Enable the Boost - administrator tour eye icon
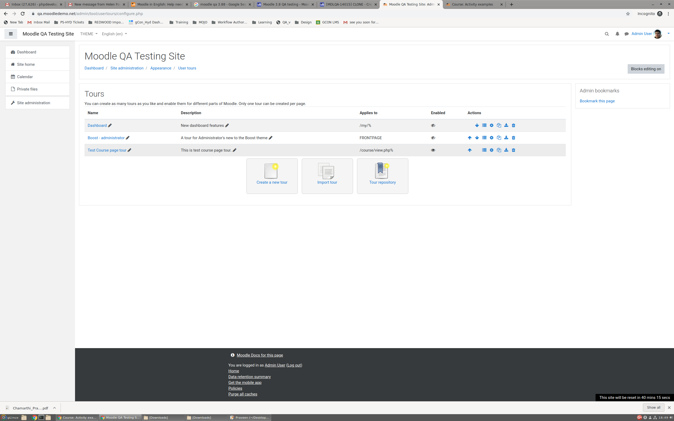Screen dimensions: 674x421 (433, 138)
